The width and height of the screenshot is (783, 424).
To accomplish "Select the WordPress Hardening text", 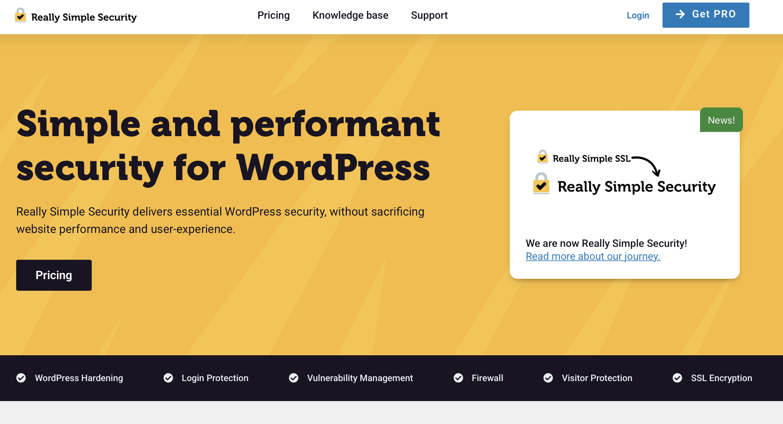I will [x=79, y=378].
